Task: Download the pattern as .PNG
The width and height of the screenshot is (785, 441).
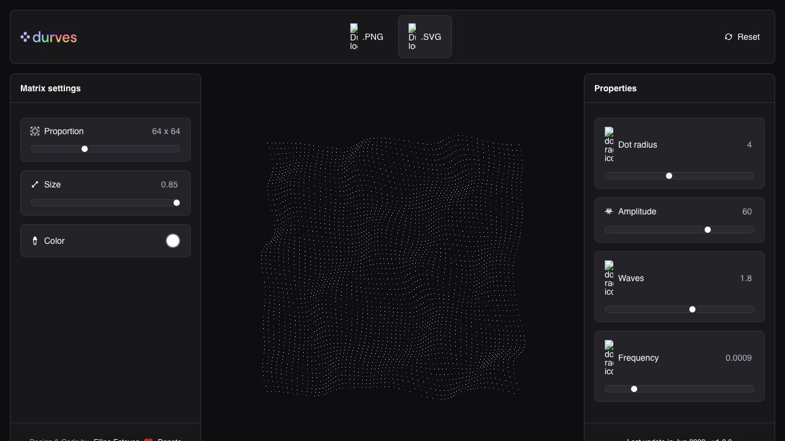Action: (367, 37)
